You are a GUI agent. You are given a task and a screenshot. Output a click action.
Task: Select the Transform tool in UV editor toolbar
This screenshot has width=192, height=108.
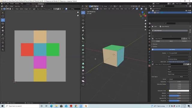pyautogui.click(x=3, y=31)
